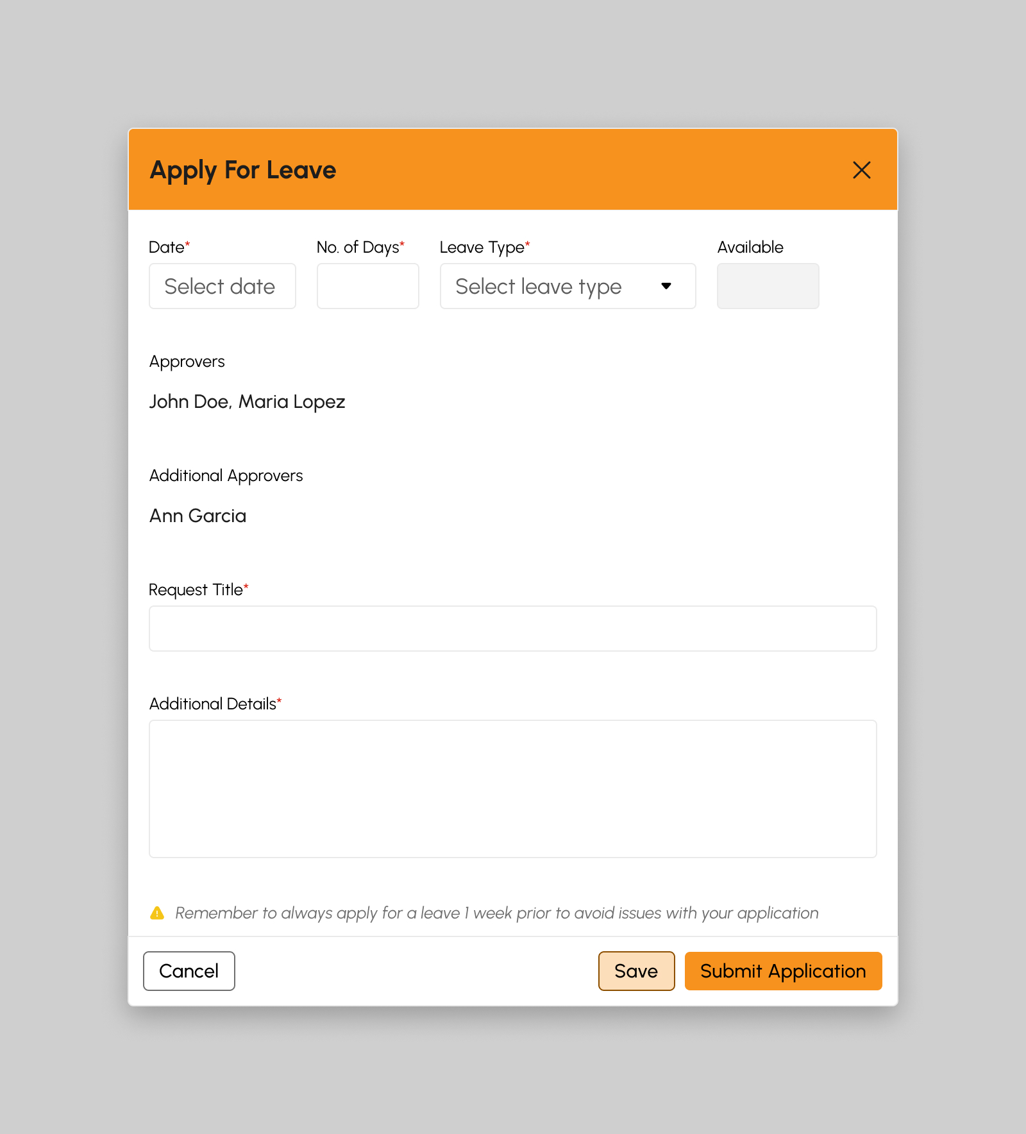The height and width of the screenshot is (1134, 1026).
Task: Close the Apply For Leave dialog
Action: (861, 170)
